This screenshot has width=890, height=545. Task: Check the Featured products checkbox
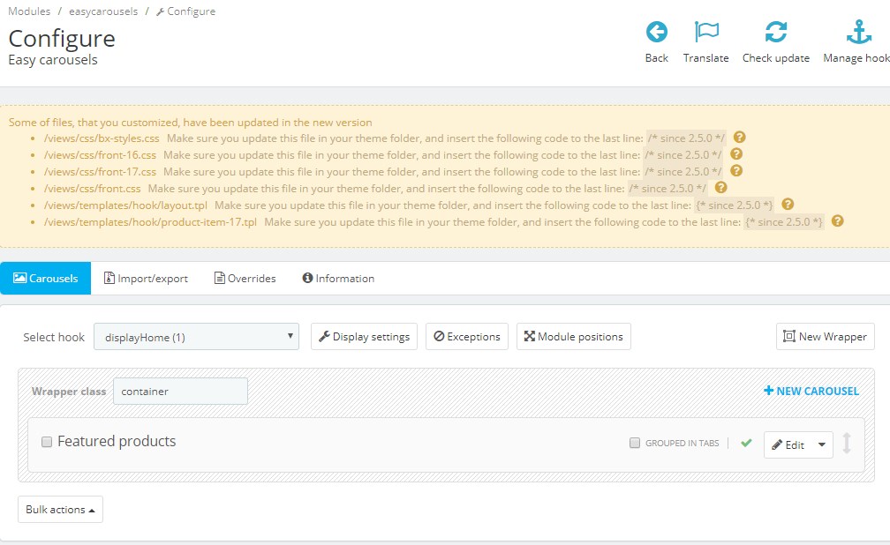tap(47, 442)
